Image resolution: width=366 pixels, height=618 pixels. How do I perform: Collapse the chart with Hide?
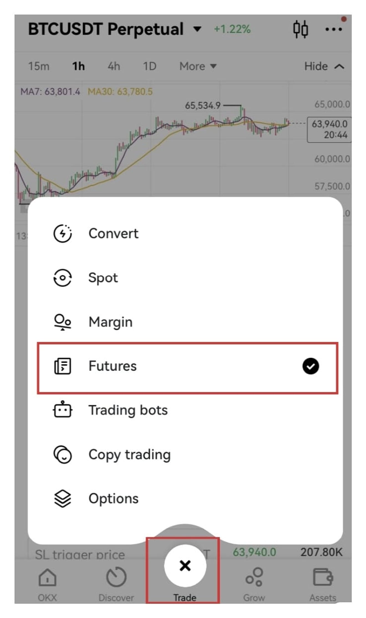coord(324,66)
